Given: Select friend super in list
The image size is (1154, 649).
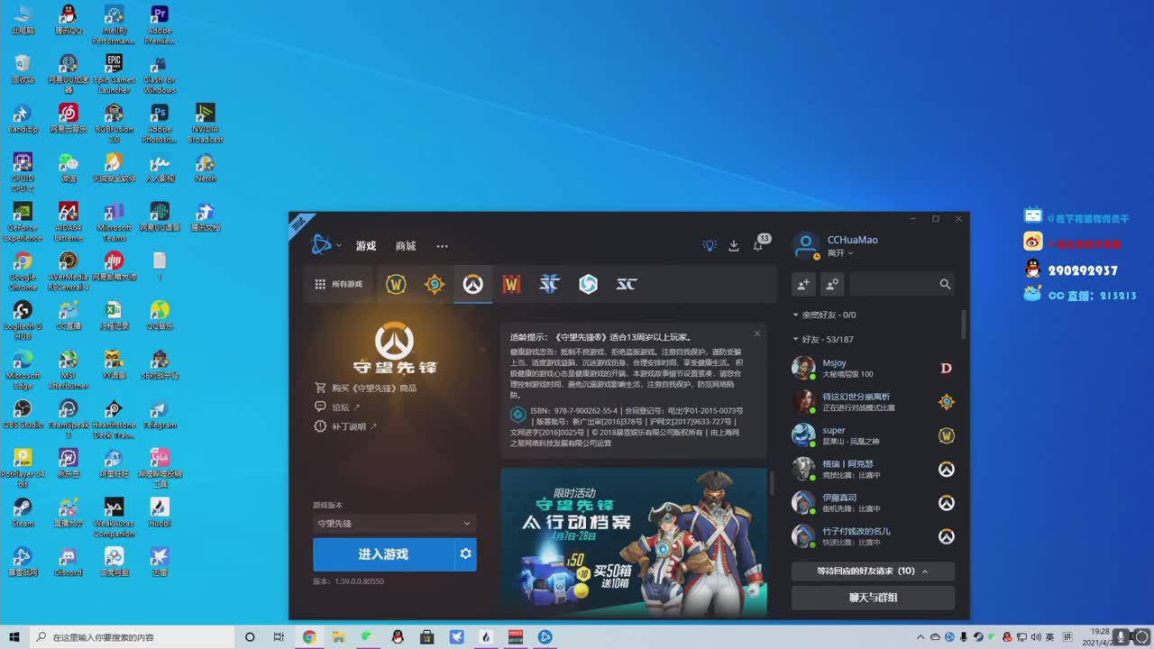Looking at the screenshot, I should 873,435.
